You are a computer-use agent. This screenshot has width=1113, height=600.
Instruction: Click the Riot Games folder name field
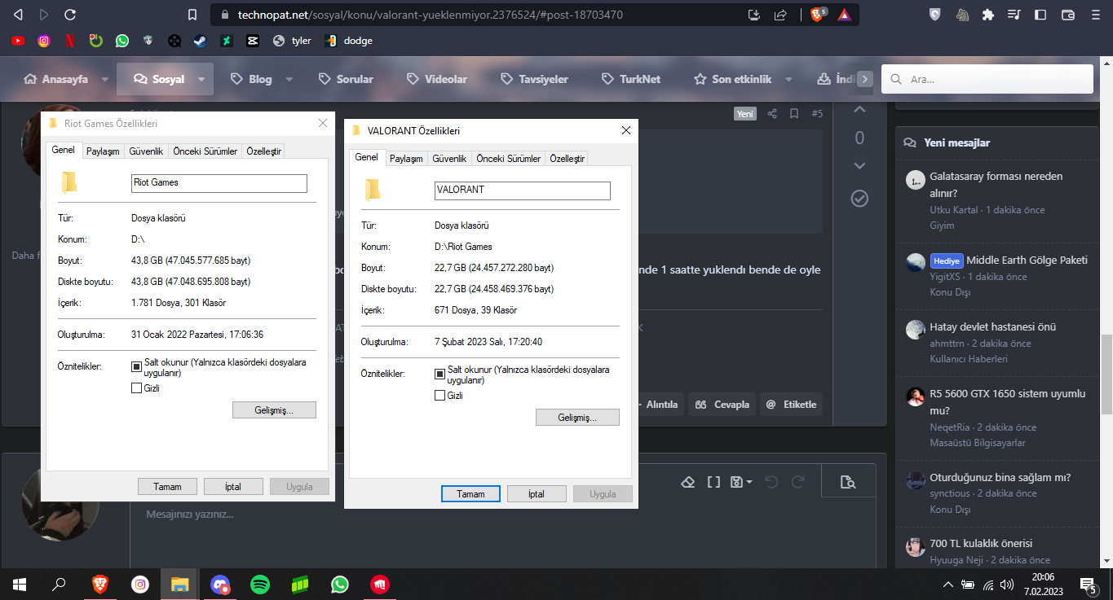[x=219, y=183]
